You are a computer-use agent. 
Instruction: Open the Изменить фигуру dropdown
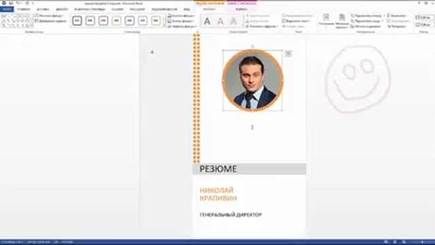50,16
